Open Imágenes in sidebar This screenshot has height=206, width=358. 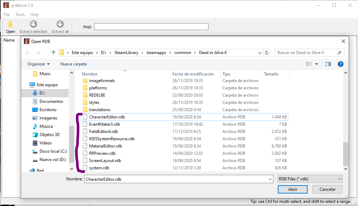(48, 118)
